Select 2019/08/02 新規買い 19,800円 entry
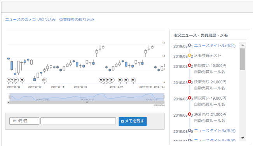The image size is (253, 146). 210,66
